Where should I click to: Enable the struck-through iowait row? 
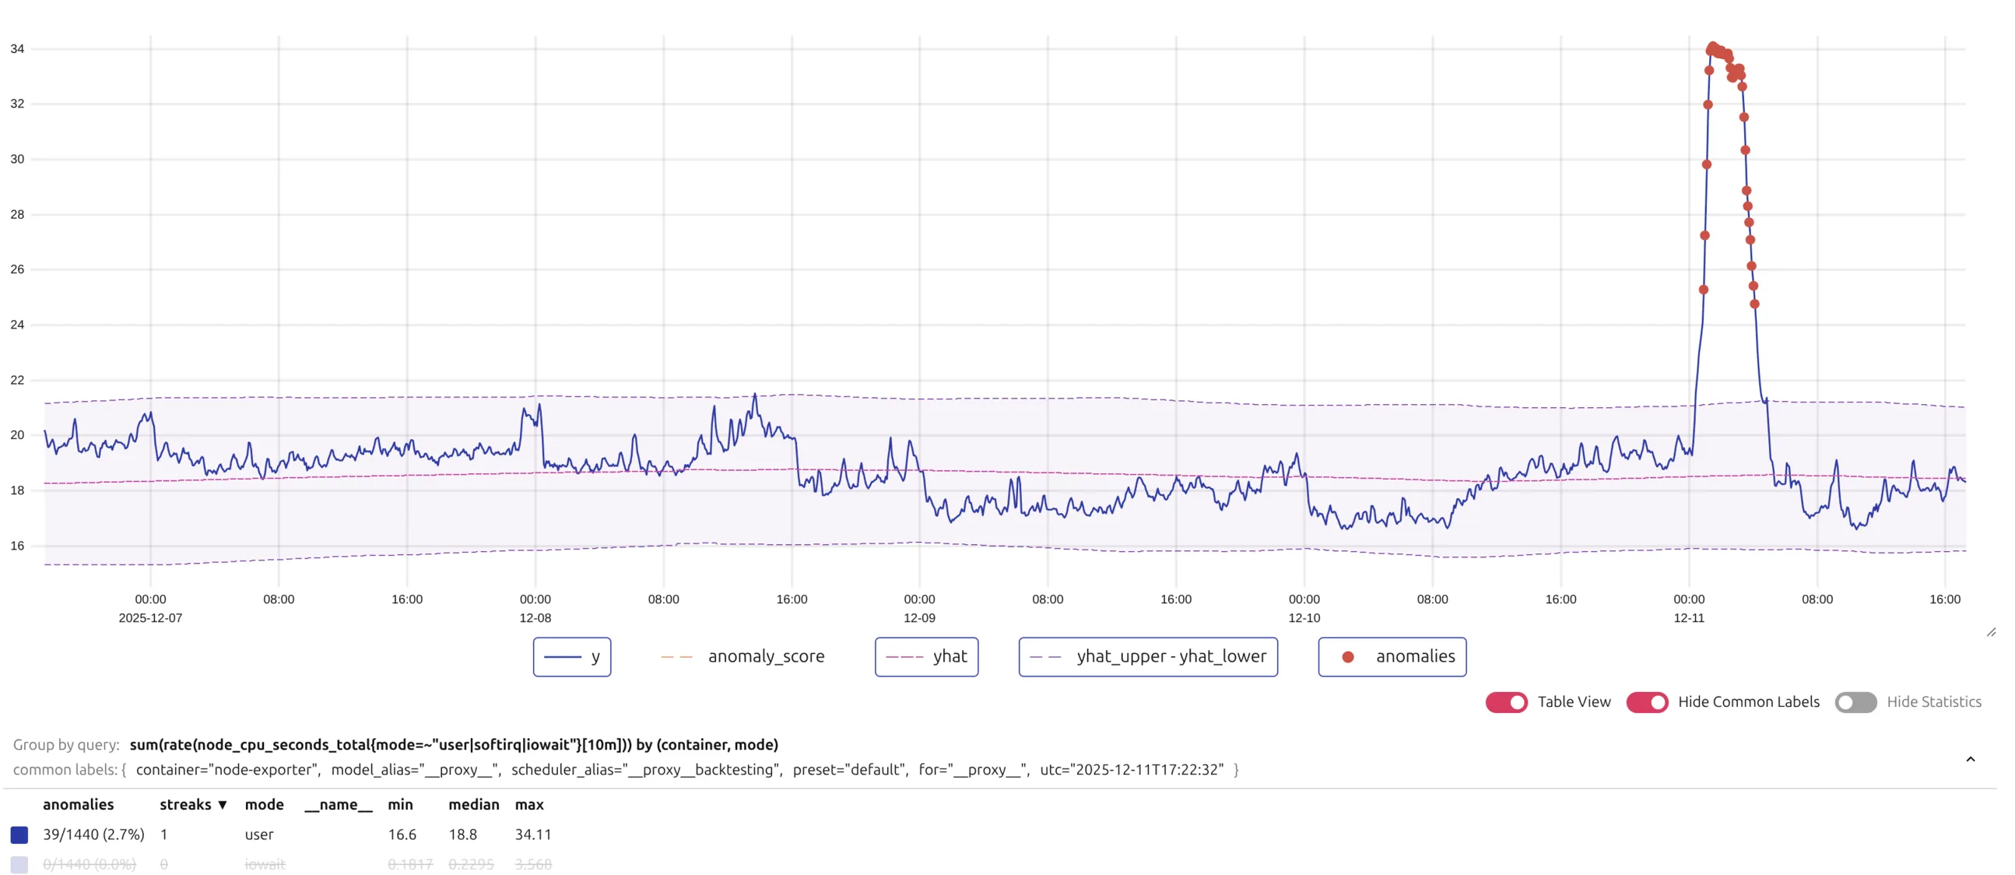tap(265, 864)
